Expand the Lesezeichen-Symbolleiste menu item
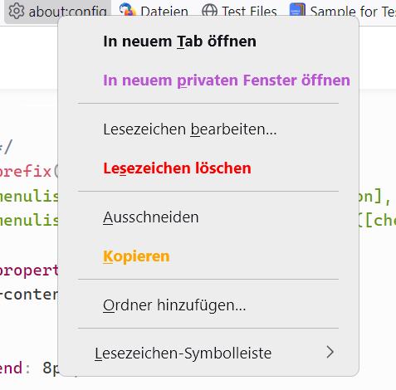This screenshot has width=396, height=390. coord(208,353)
